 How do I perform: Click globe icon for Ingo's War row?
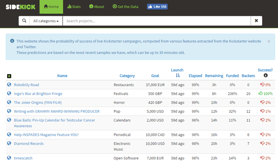9,93
